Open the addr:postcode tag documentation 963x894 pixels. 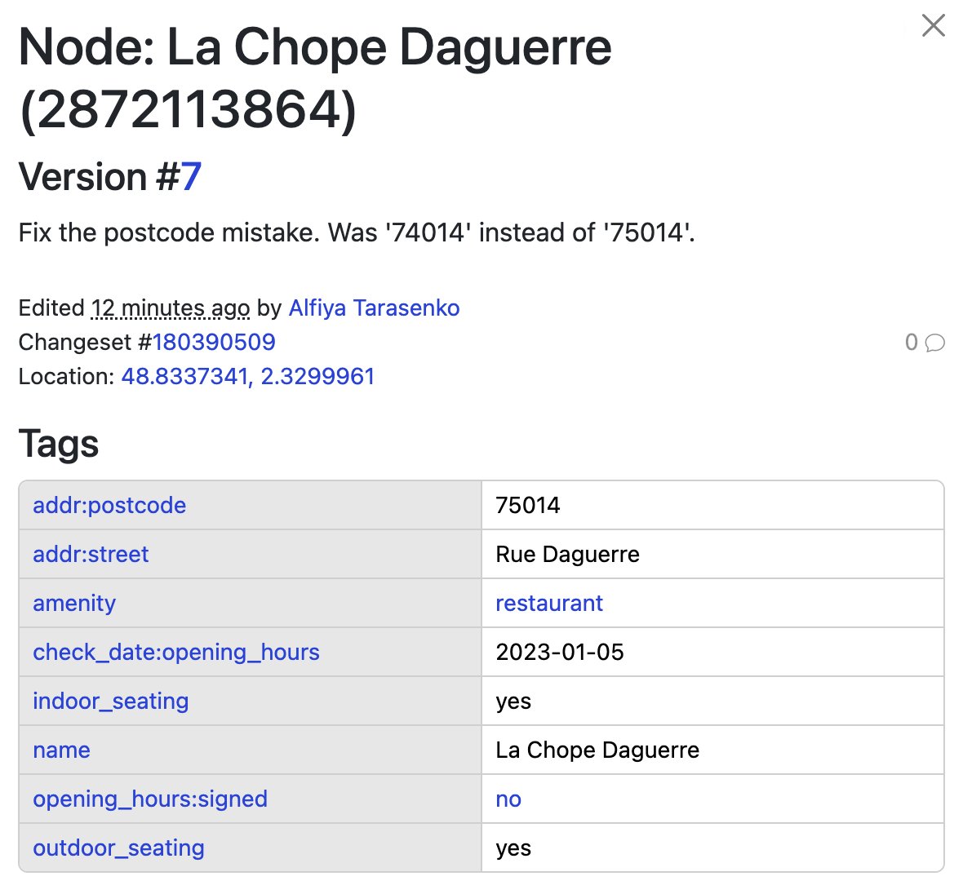109,505
